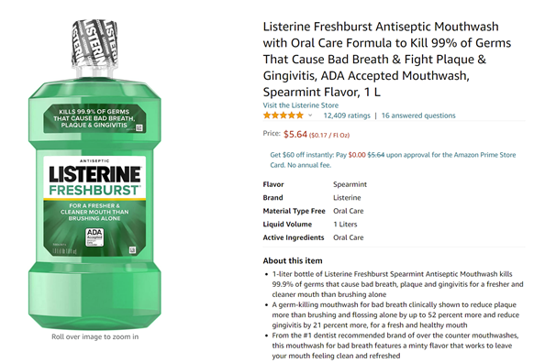This screenshot has width=534, height=363.
Task: Click the QR code on top label
Action: point(139,128)
